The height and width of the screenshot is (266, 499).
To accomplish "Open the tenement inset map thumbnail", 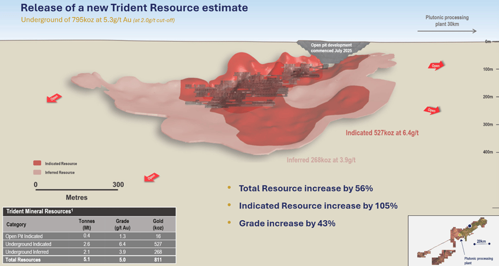I will (x=454, y=241).
